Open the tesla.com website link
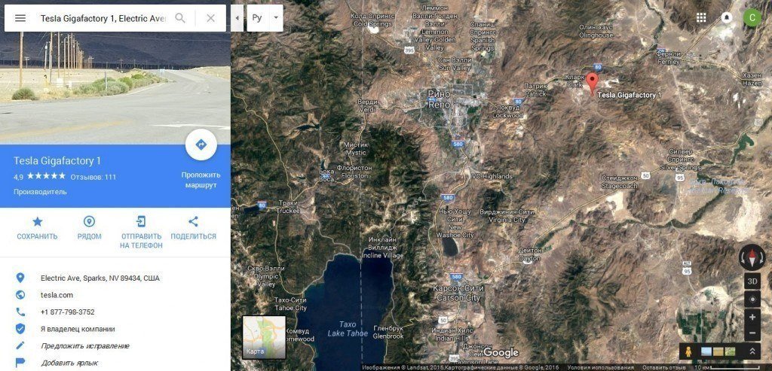This screenshot has width=772, height=371. pos(57,295)
